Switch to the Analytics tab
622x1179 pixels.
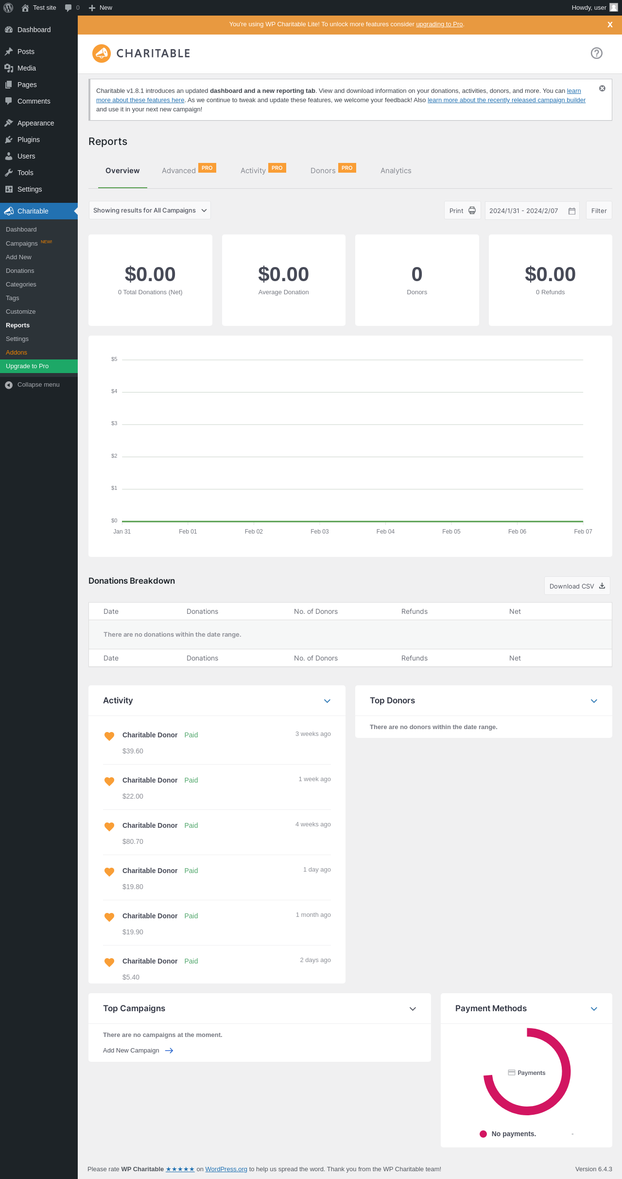click(396, 171)
